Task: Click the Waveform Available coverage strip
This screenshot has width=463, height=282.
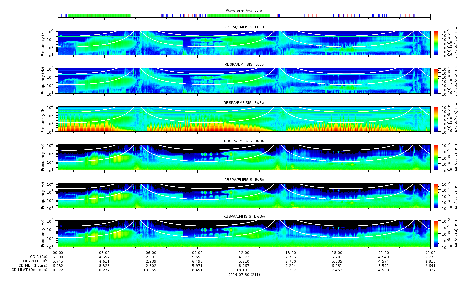Action: click(244, 16)
